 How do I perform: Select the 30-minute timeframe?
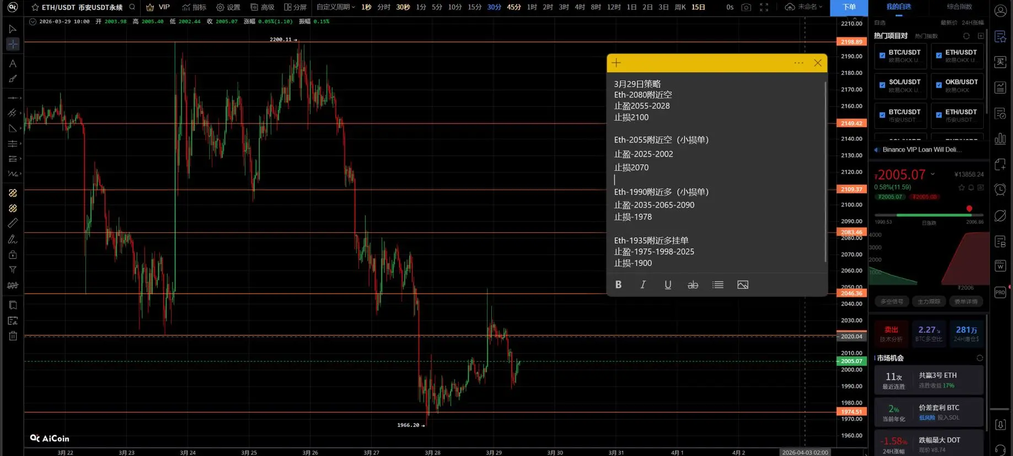click(494, 7)
